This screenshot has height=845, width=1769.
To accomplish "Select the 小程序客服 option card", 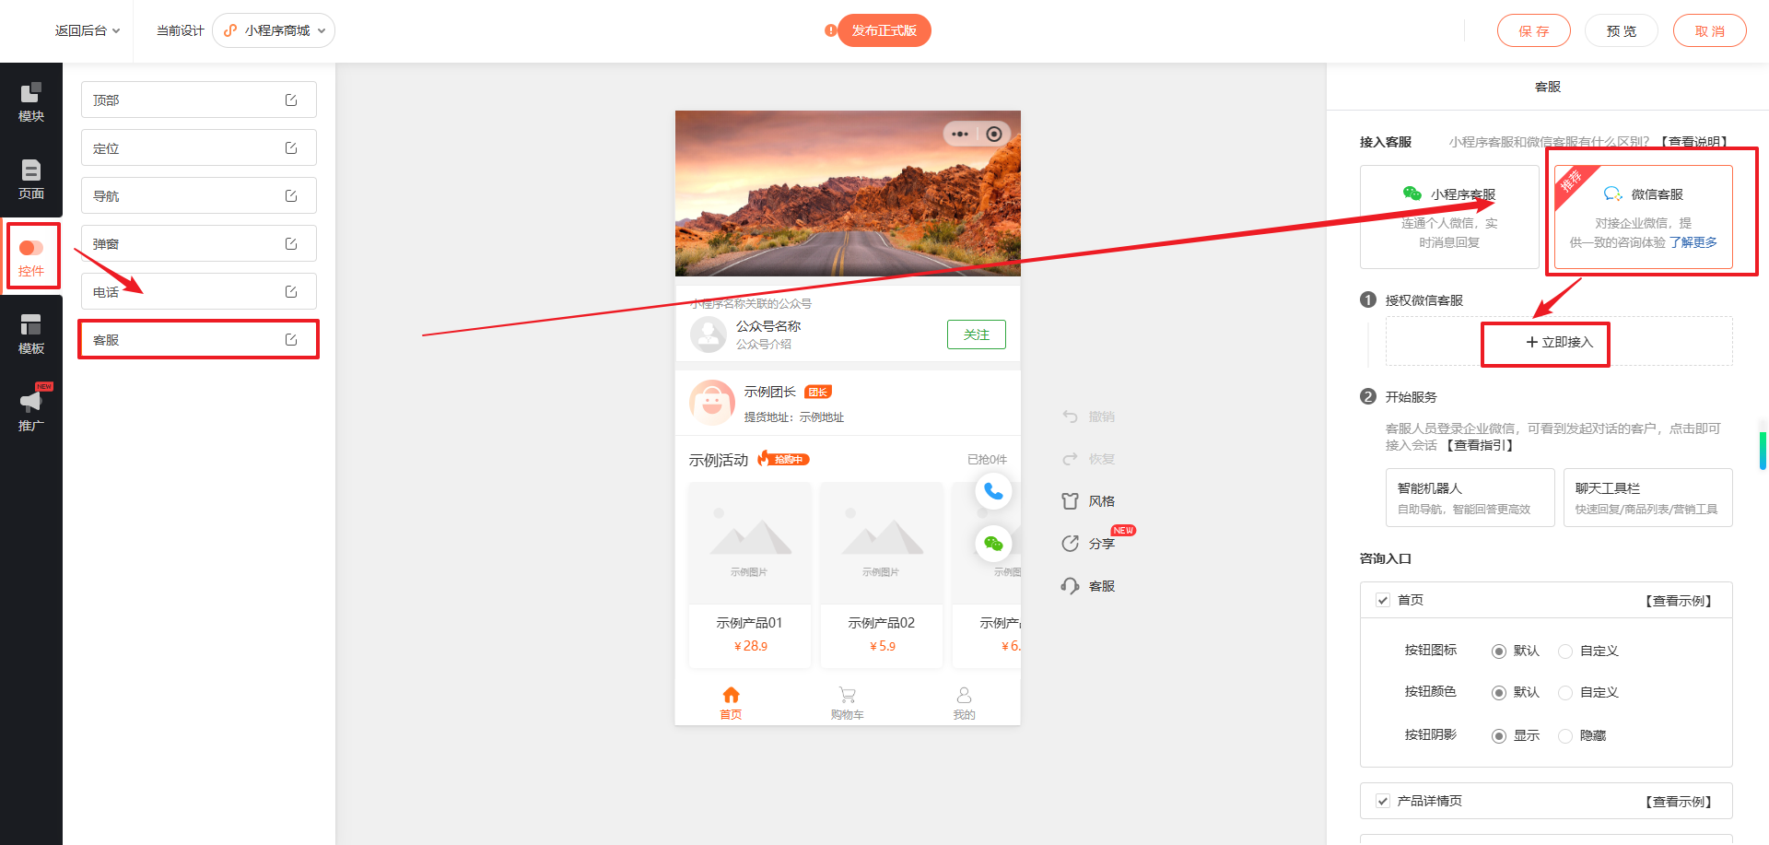I will click(x=1449, y=217).
